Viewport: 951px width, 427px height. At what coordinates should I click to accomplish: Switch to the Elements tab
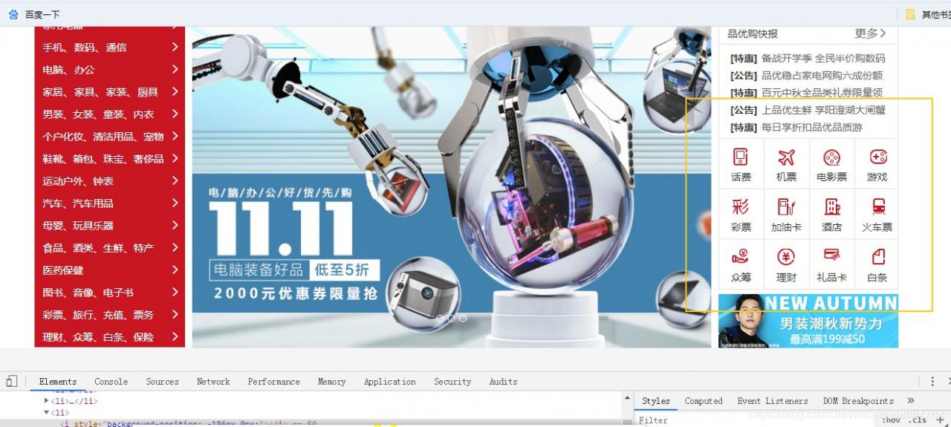58,381
